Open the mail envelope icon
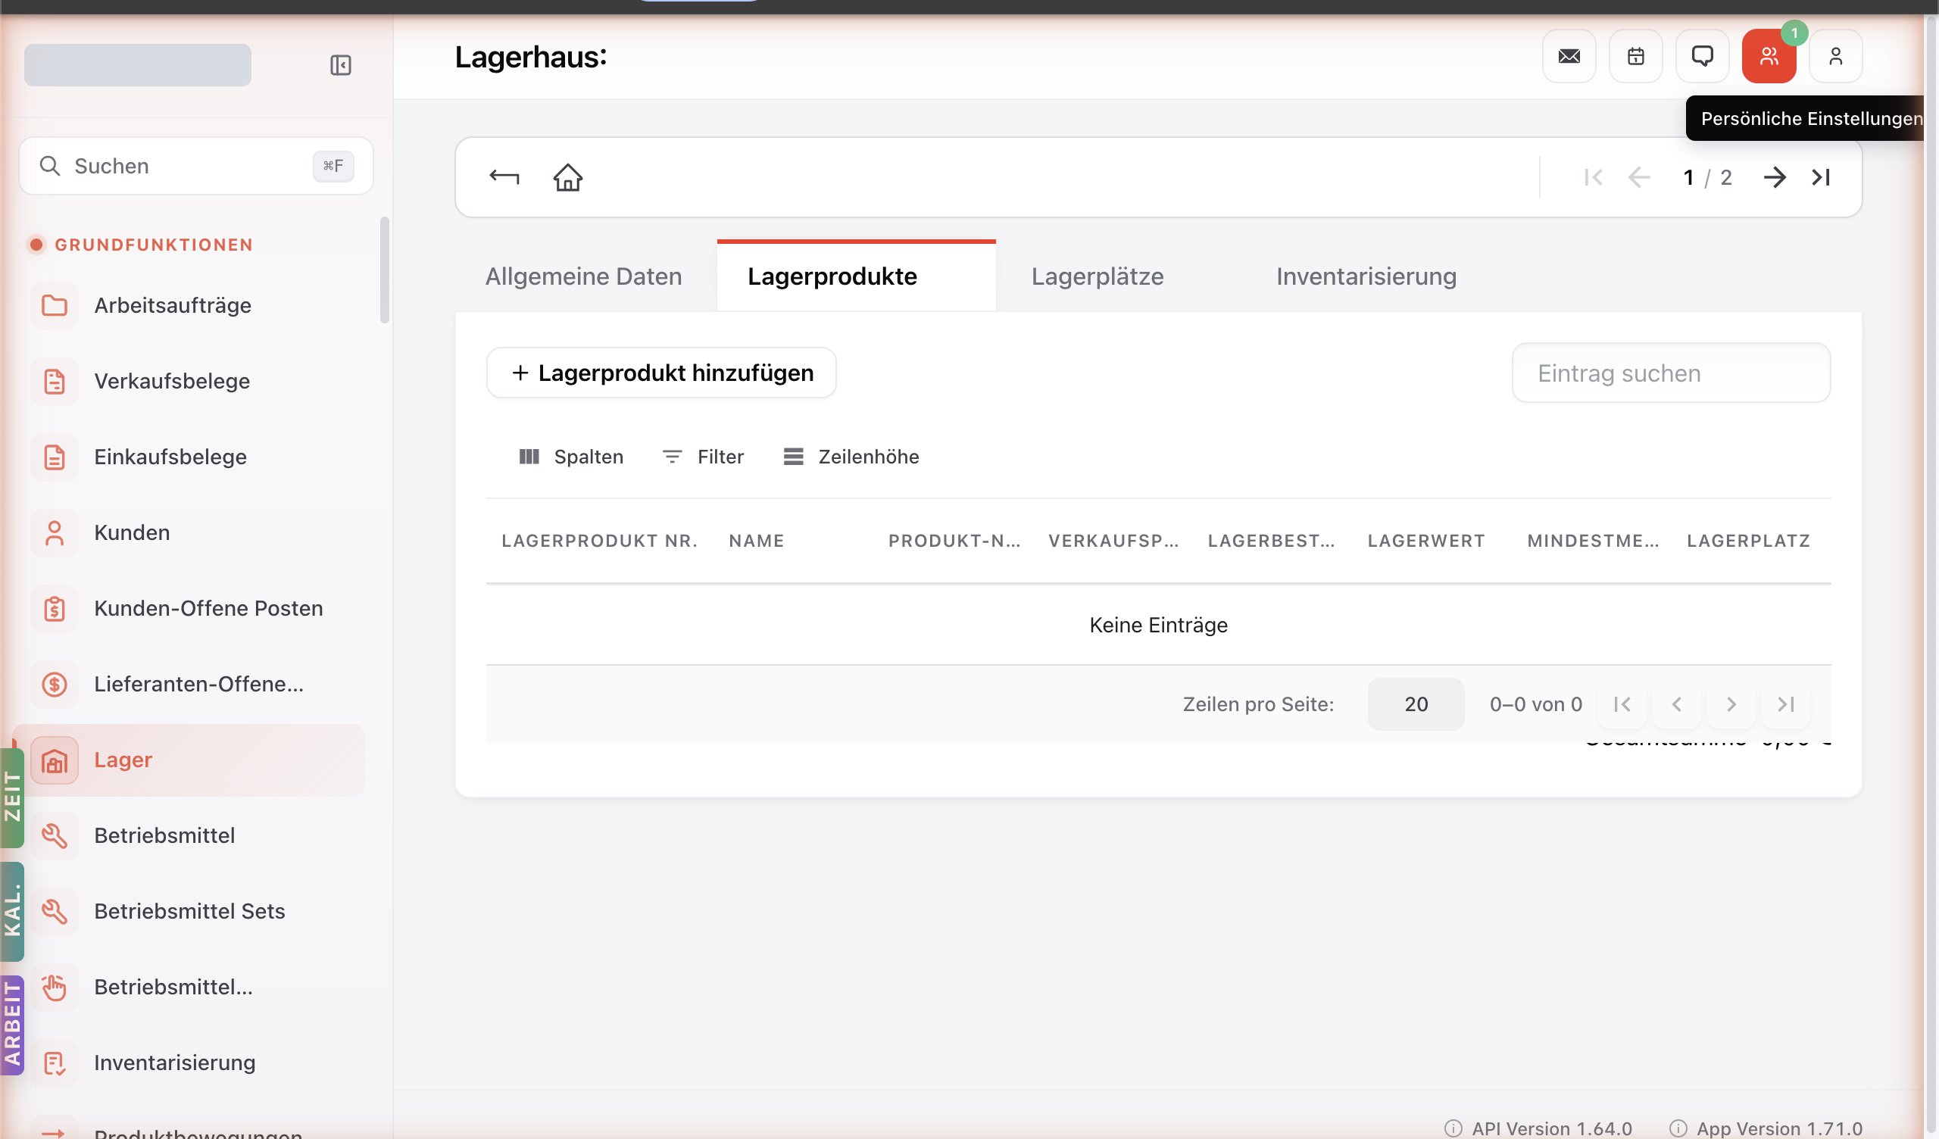1939x1139 pixels. pyautogui.click(x=1569, y=56)
